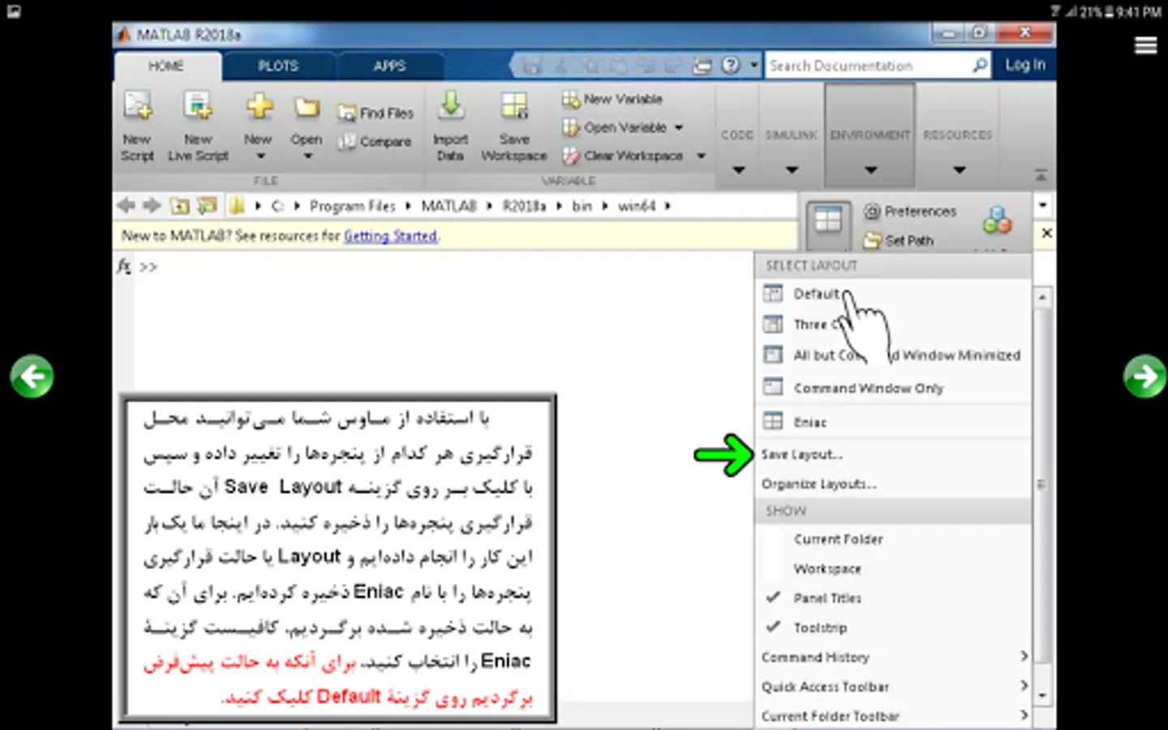Viewport: 1168px width, 730px height.
Task: Click Clear Workspace
Action: click(x=623, y=156)
